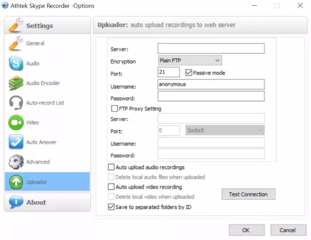311x240 pixels.
Task: Click the General wrench icon
Action: point(16,44)
